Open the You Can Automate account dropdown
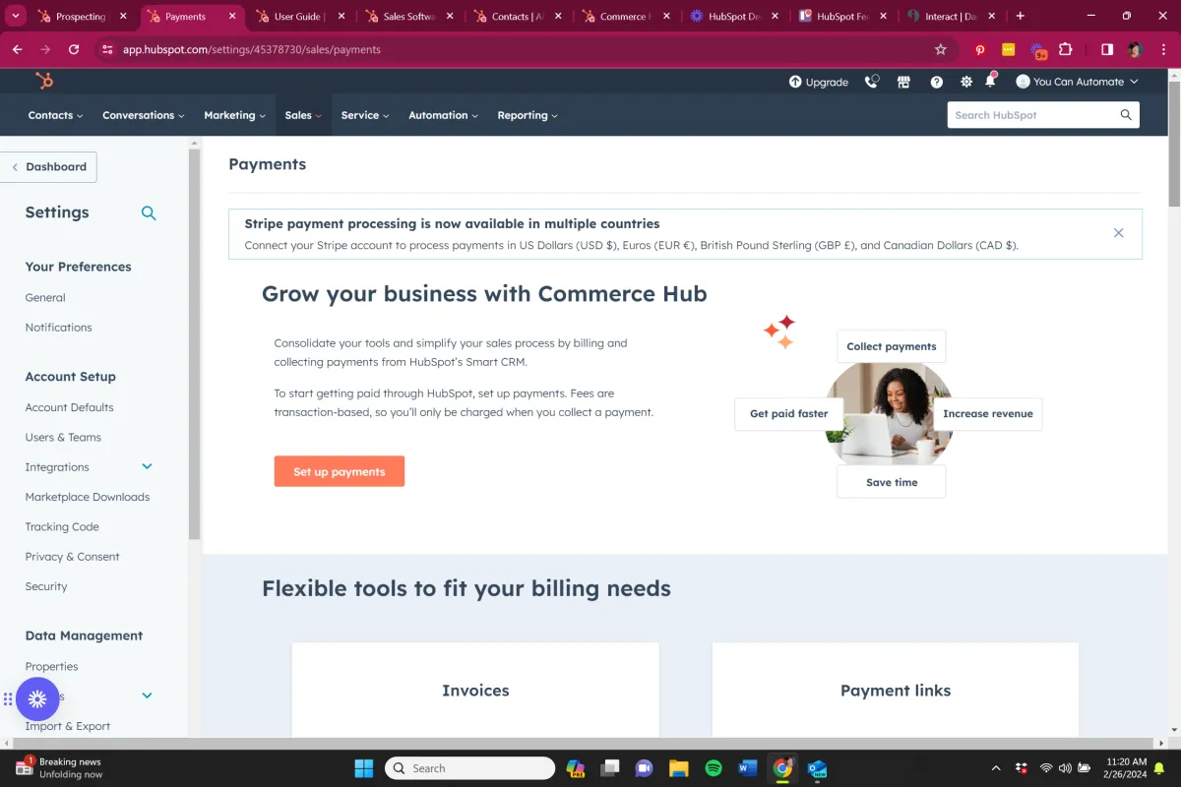 [1077, 82]
